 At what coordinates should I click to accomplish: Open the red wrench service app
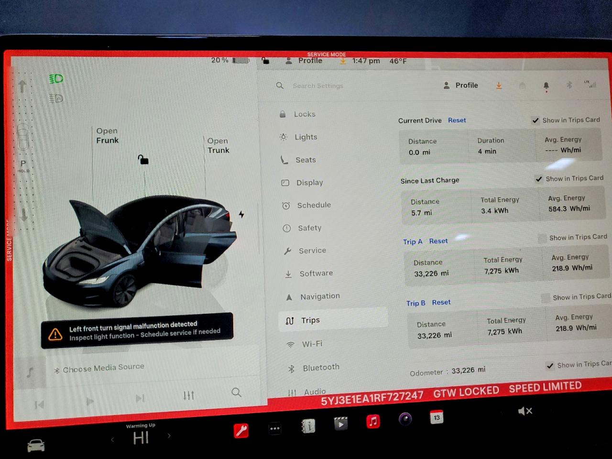[241, 430]
